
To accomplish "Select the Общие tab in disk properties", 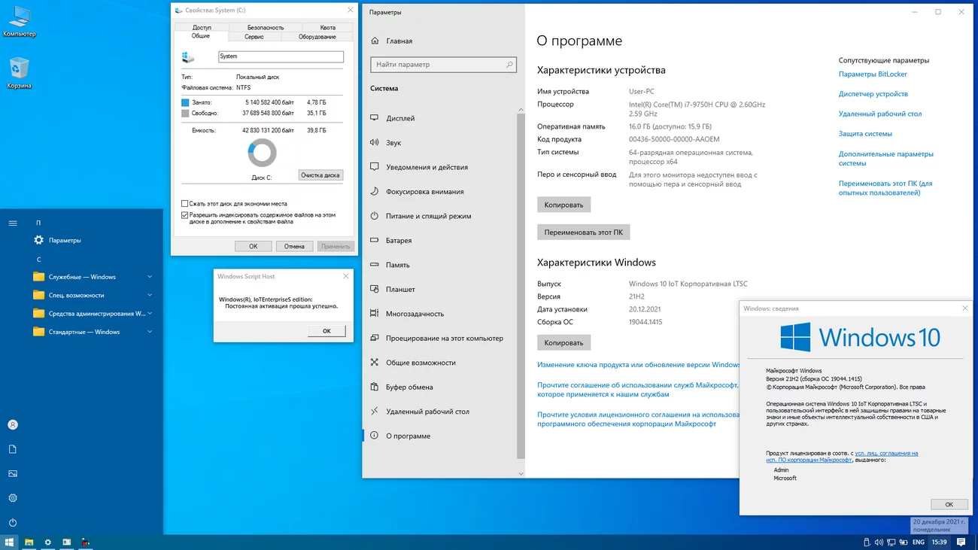I will pyautogui.click(x=201, y=36).
